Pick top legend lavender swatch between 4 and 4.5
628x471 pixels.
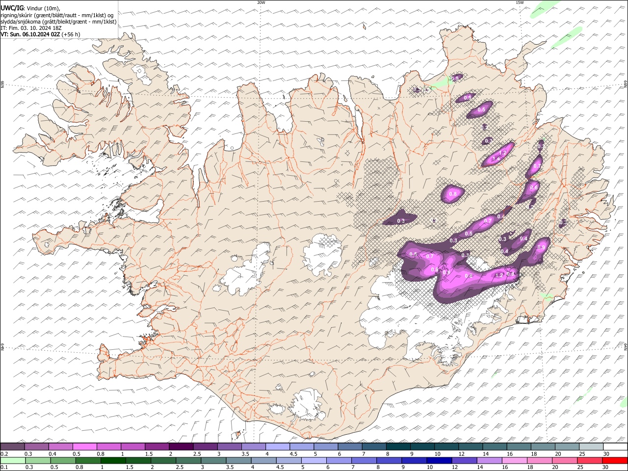click(277, 447)
